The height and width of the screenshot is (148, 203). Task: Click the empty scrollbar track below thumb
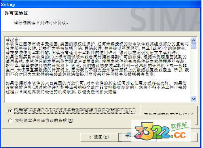coord(194,72)
